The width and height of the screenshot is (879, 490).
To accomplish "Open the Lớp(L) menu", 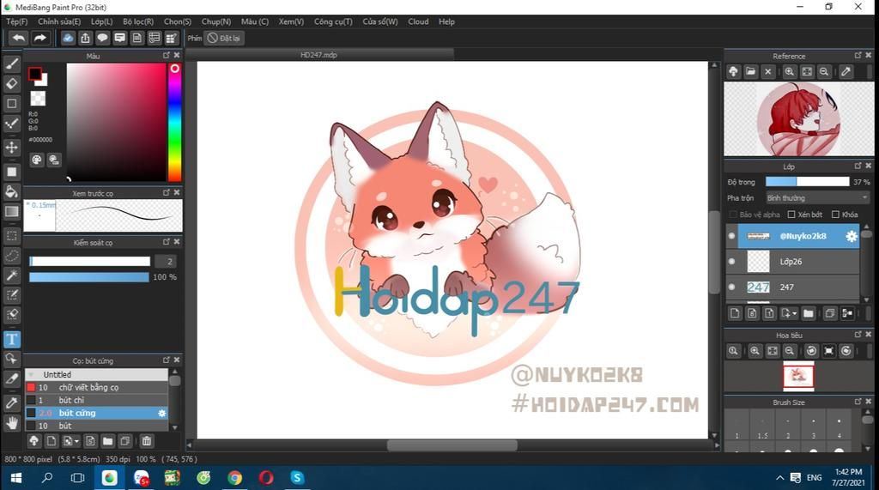I will pyautogui.click(x=102, y=21).
